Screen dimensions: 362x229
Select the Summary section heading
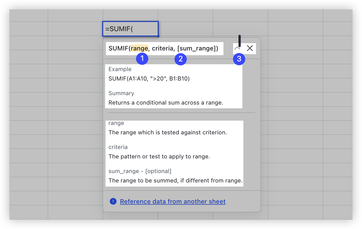point(121,93)
